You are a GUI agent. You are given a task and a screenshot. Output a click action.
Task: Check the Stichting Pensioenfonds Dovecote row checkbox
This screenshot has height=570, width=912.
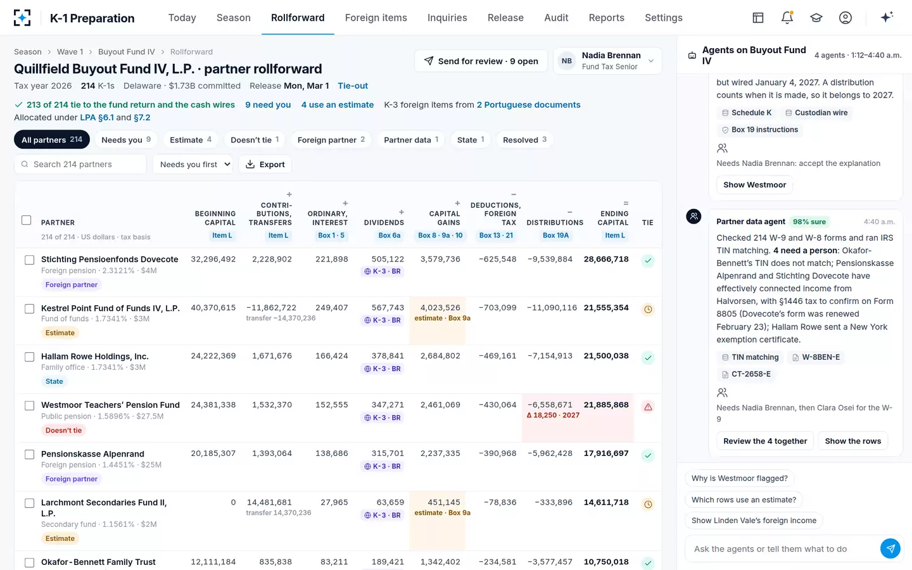[x=29, y=260]
